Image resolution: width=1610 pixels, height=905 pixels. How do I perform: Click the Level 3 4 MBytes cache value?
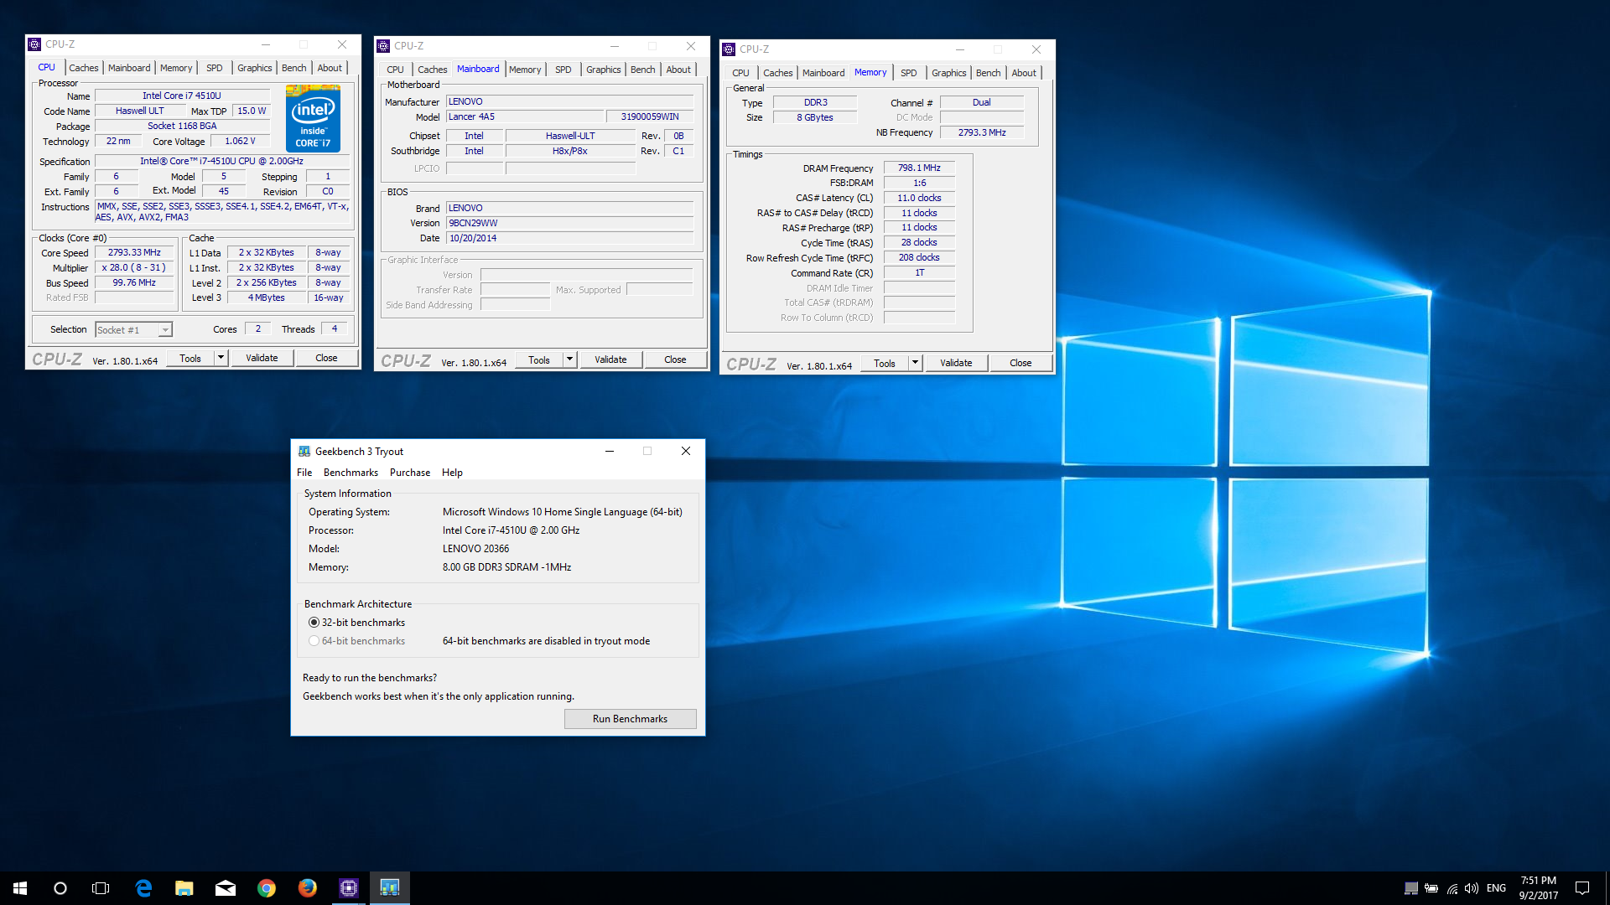coord(267,297)
